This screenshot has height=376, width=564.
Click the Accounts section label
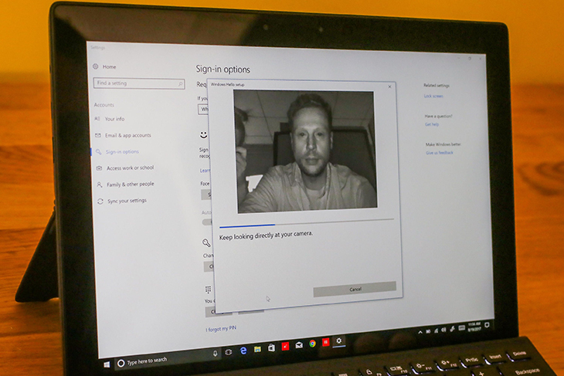click(x=104, y=105)
